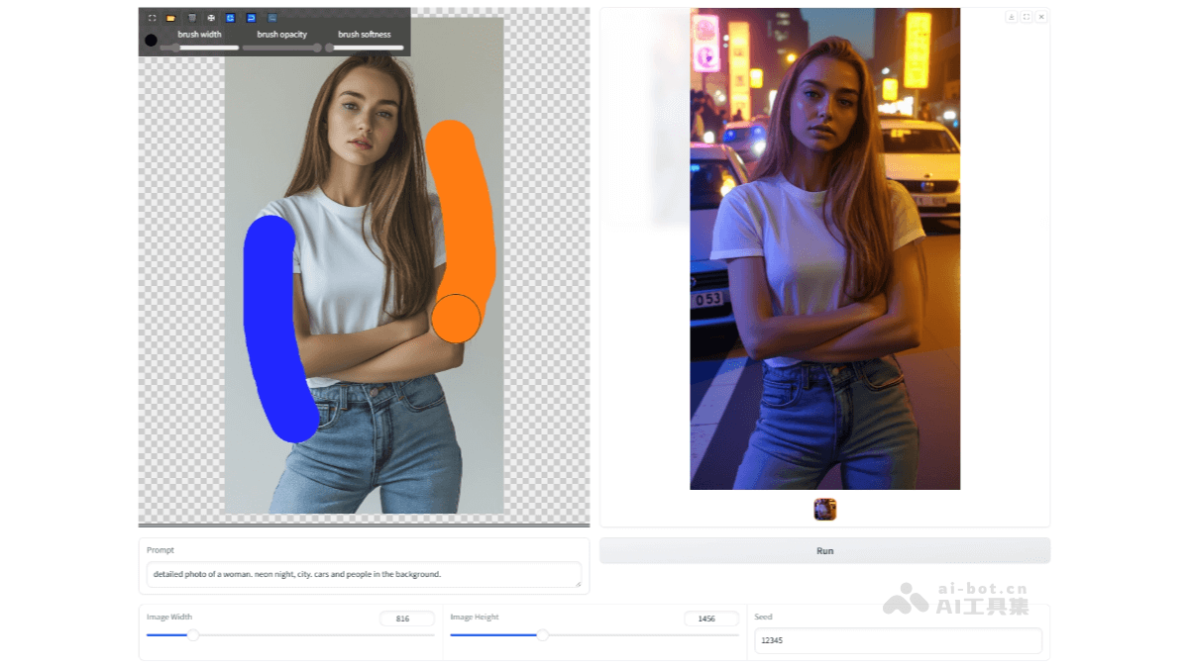Download the generated output image
Image resolution: width=1189 pixels, height=668 pixels.
point(1011,17)
